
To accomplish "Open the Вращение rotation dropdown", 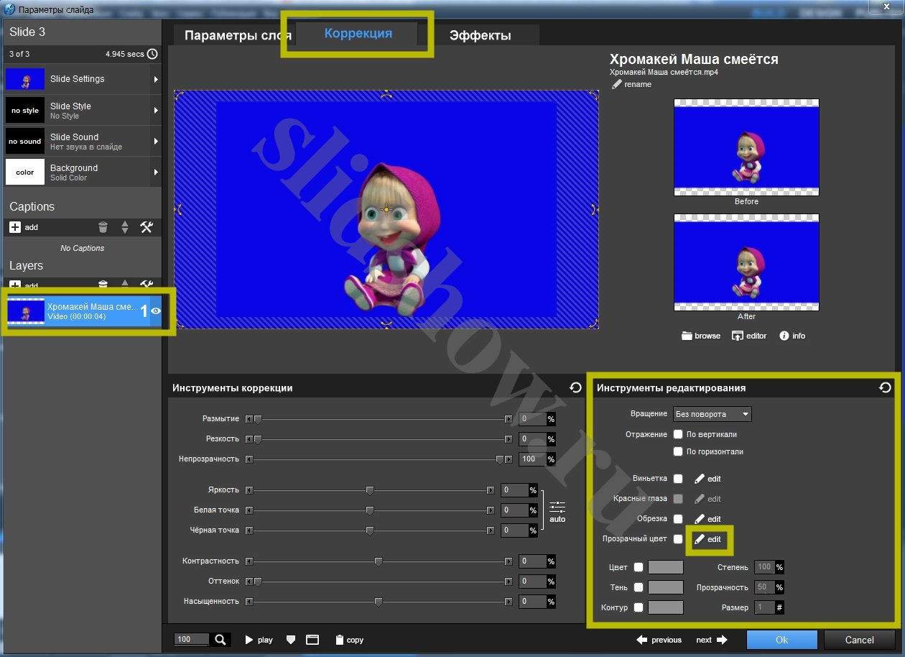I will [x=713, y=414].
